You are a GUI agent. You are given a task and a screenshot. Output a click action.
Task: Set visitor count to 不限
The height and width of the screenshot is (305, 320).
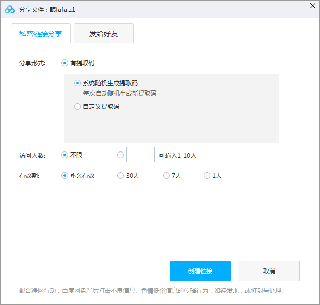65,155
